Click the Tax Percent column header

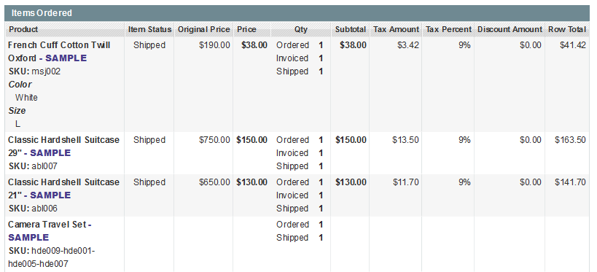448,29
